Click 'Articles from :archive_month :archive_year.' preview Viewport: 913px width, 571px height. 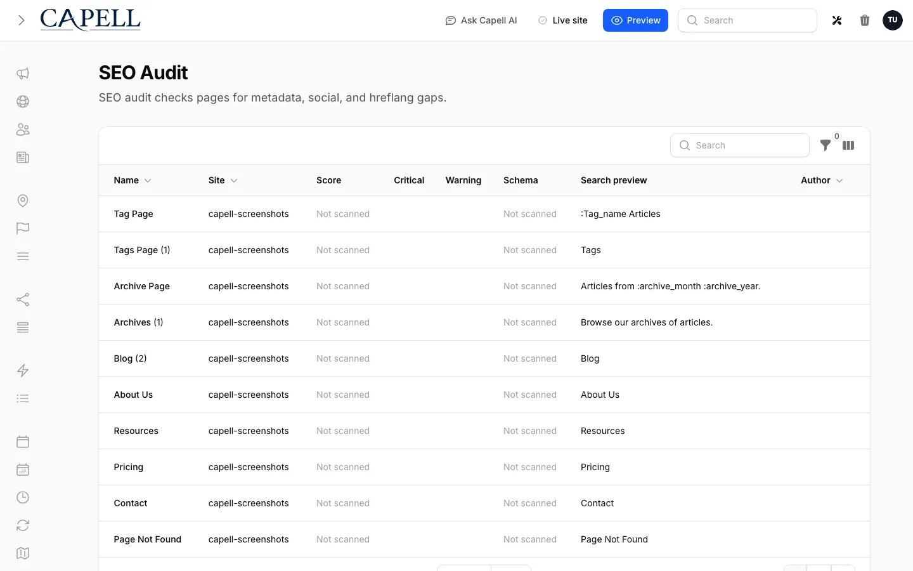(671, 286)
